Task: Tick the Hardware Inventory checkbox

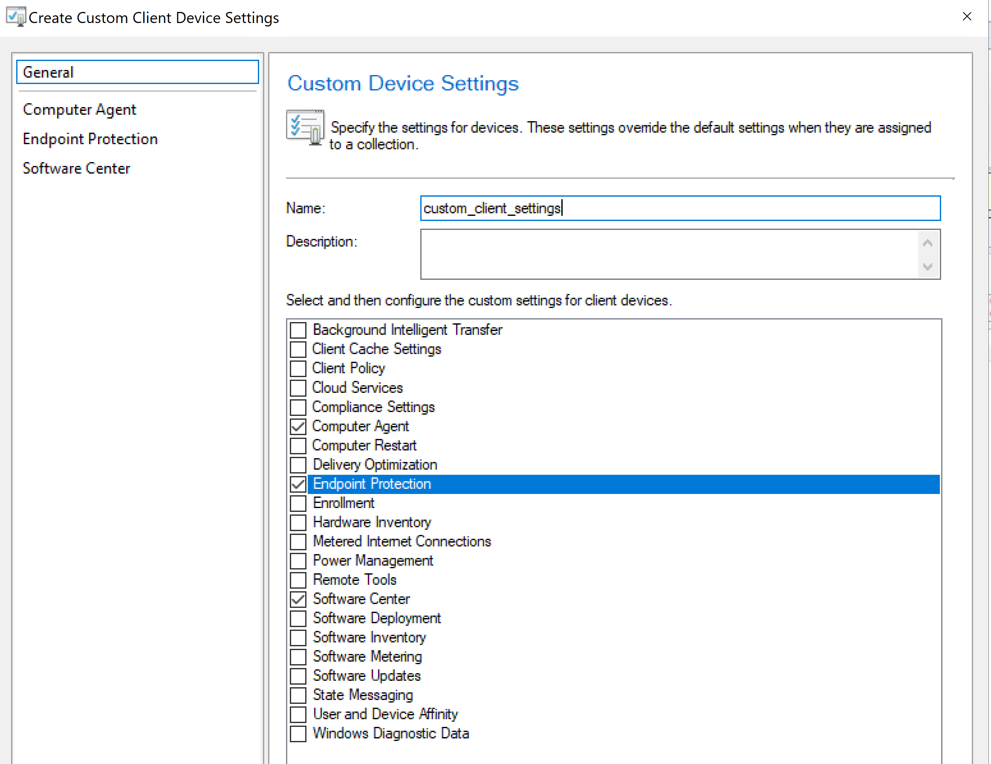Action: pyautogui.click(x=298, y=523)
